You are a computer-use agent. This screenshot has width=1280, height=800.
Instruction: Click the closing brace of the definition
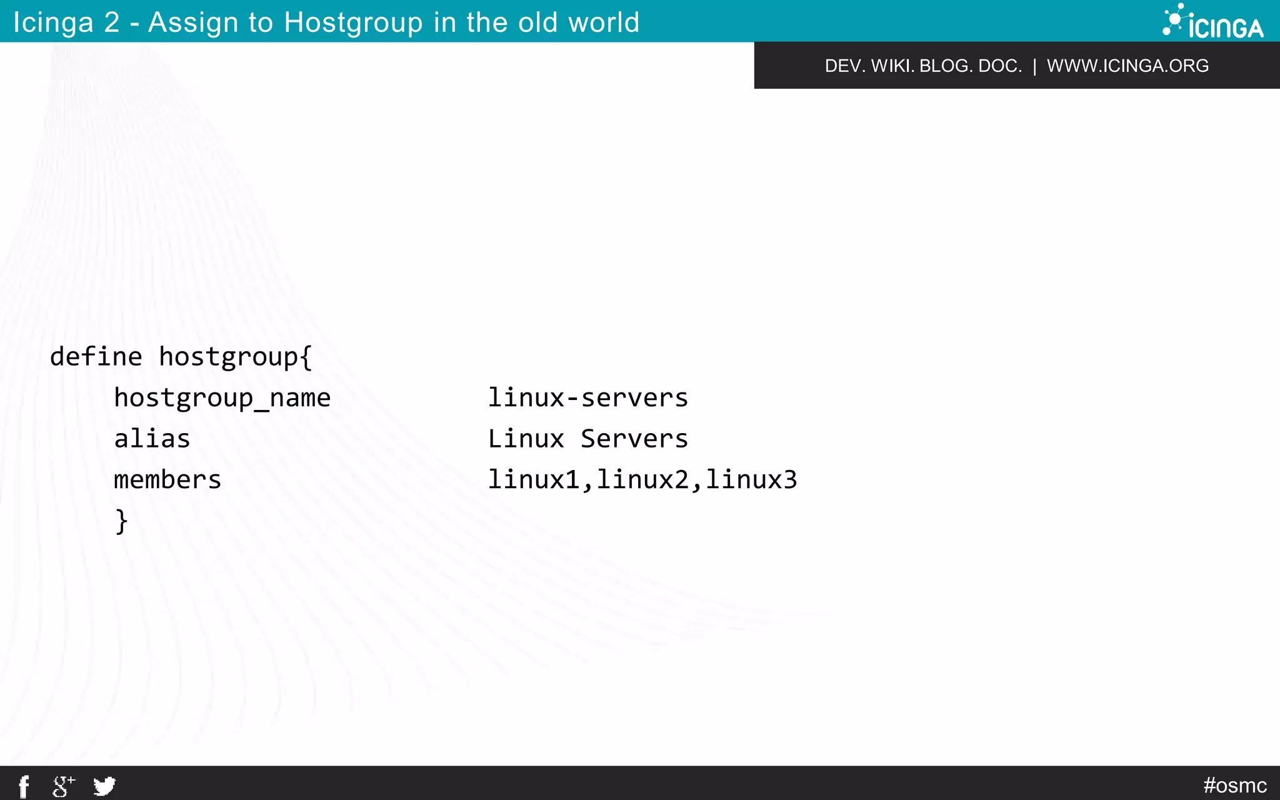[x=122, y=521]
